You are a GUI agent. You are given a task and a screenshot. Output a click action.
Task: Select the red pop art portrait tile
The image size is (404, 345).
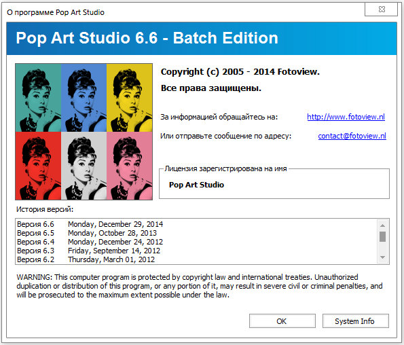pyautogui.click(x=38, y=166)
